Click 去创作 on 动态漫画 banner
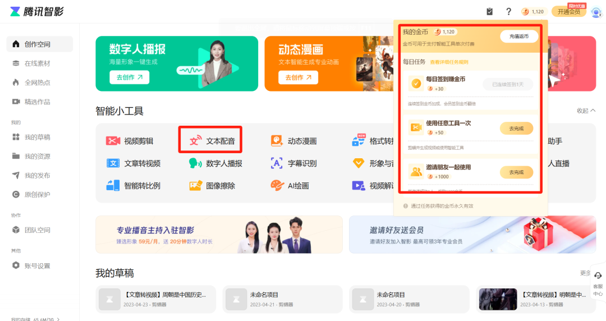606x321 pixels. [299, 77]
